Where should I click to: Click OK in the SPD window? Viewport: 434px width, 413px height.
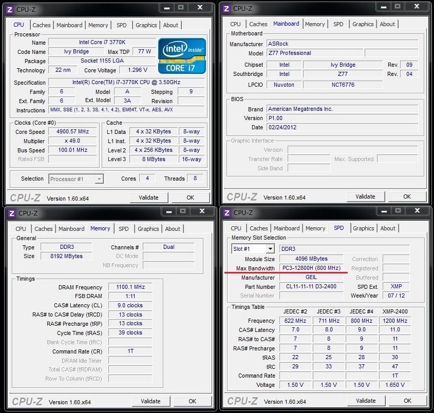click(408, 401)
